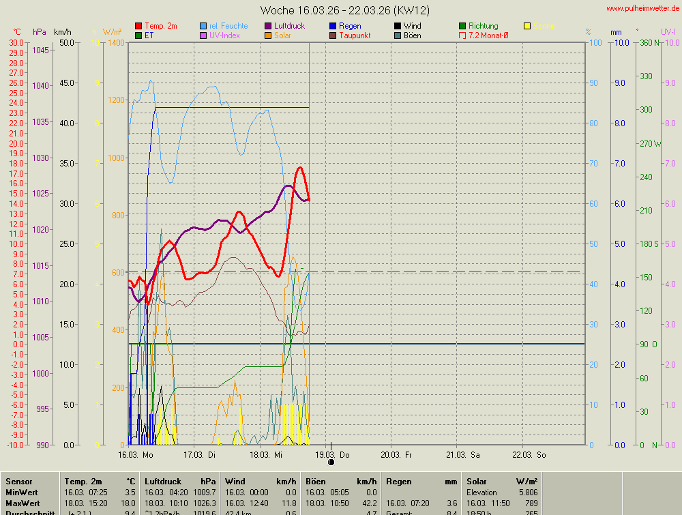This screenshot has height=515, width=682.
Task: Open the www.pulheimwetter.de link
Action: (642, 8)
